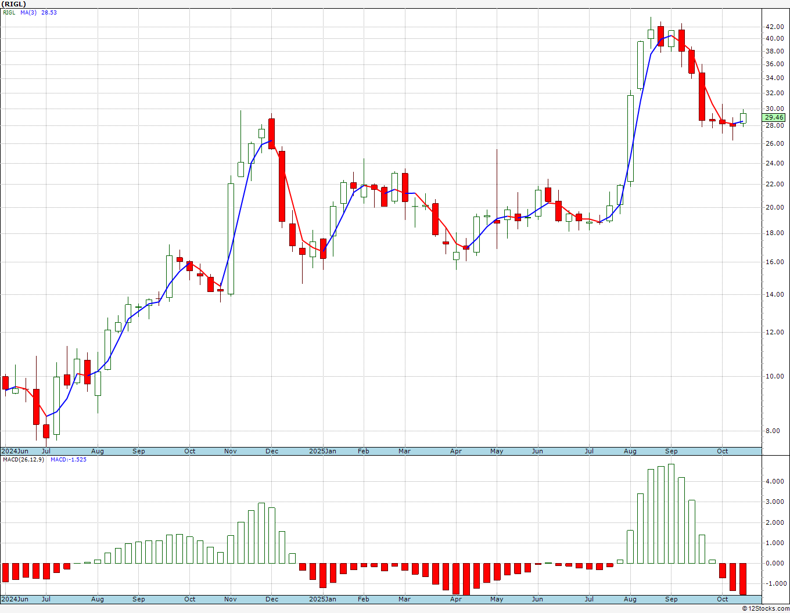Open the 12Stocks.com watermark link
The height and width of the screenshot is (613, 790).
pos(766,608)
